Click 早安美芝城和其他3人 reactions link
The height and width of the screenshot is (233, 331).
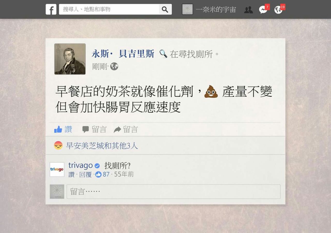(x=102, y=146)
